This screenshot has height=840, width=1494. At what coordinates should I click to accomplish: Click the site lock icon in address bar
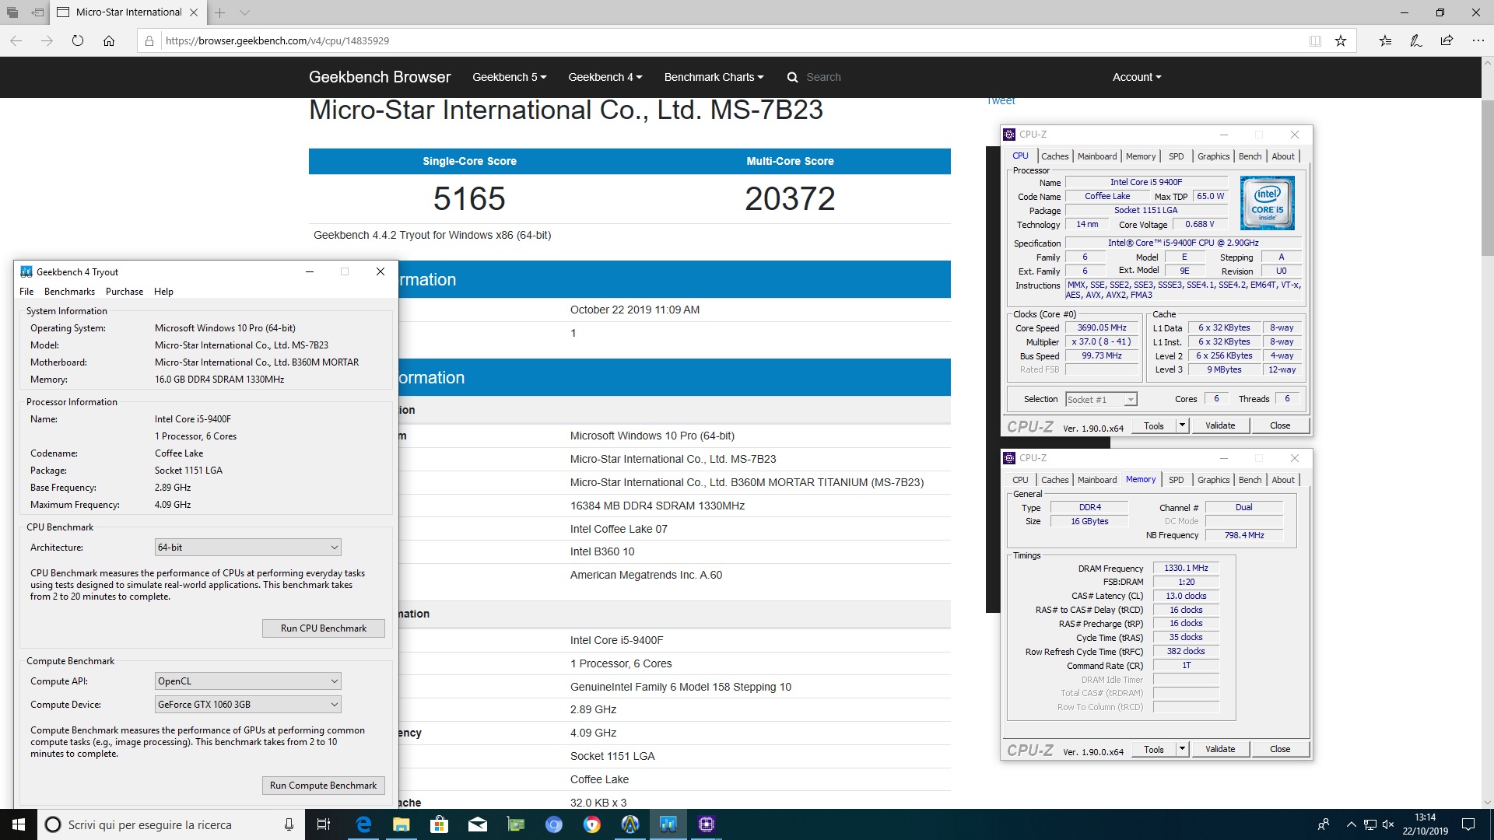click(x=149, y=40)
